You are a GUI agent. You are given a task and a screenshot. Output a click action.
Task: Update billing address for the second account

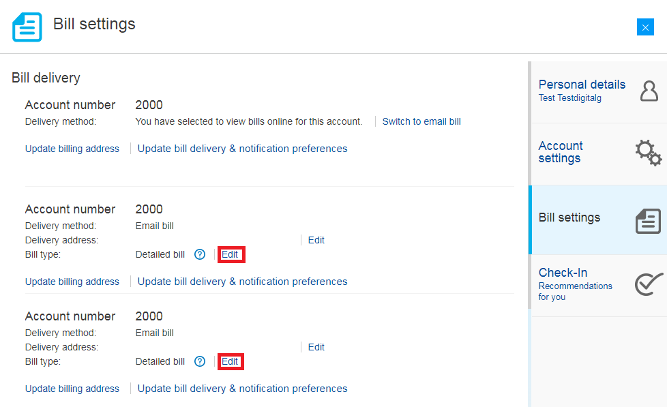point(72,282)
